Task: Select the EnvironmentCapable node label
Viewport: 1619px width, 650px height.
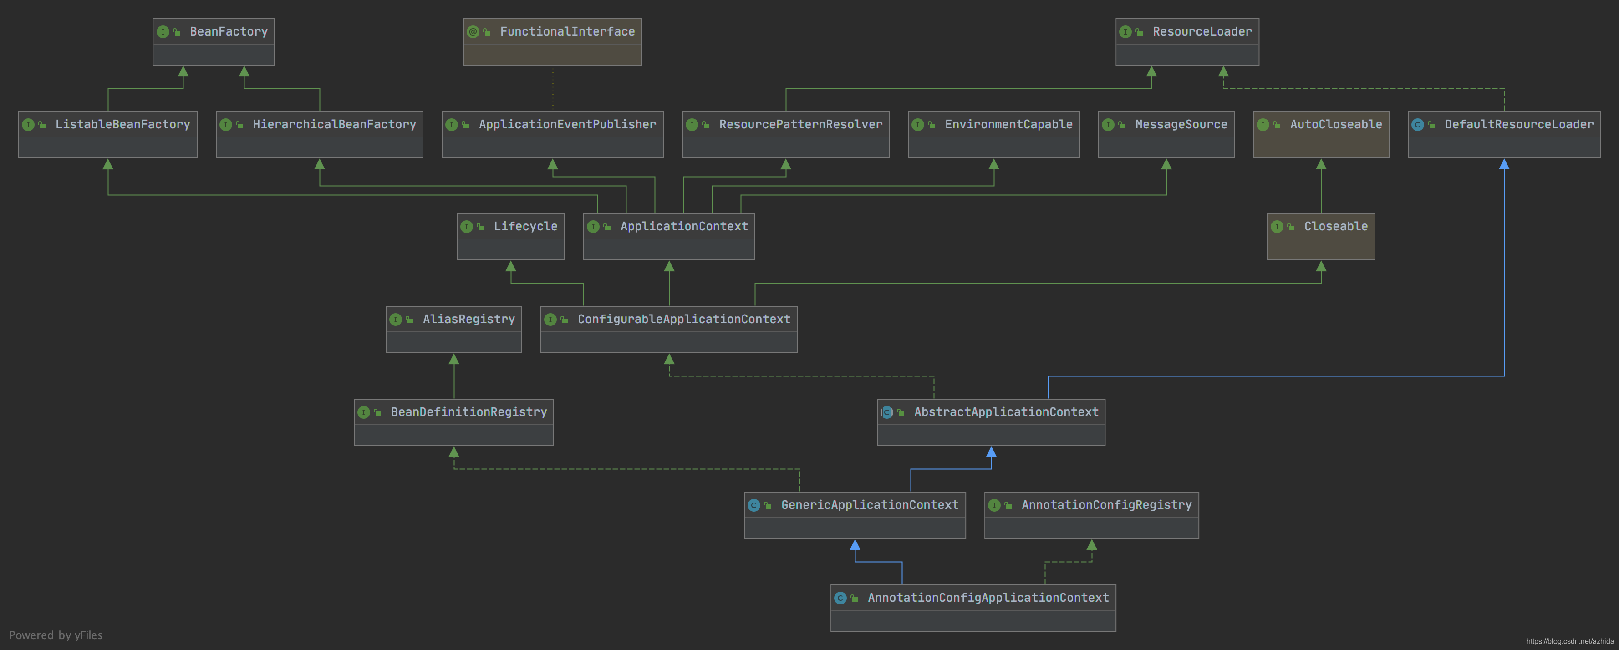Action: 1009,124
